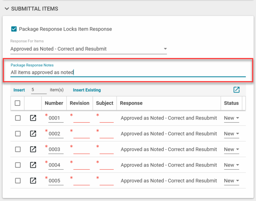Check the select-all checkbox in table header
This screenshot has height=201, width=256.
coord(18,103)
